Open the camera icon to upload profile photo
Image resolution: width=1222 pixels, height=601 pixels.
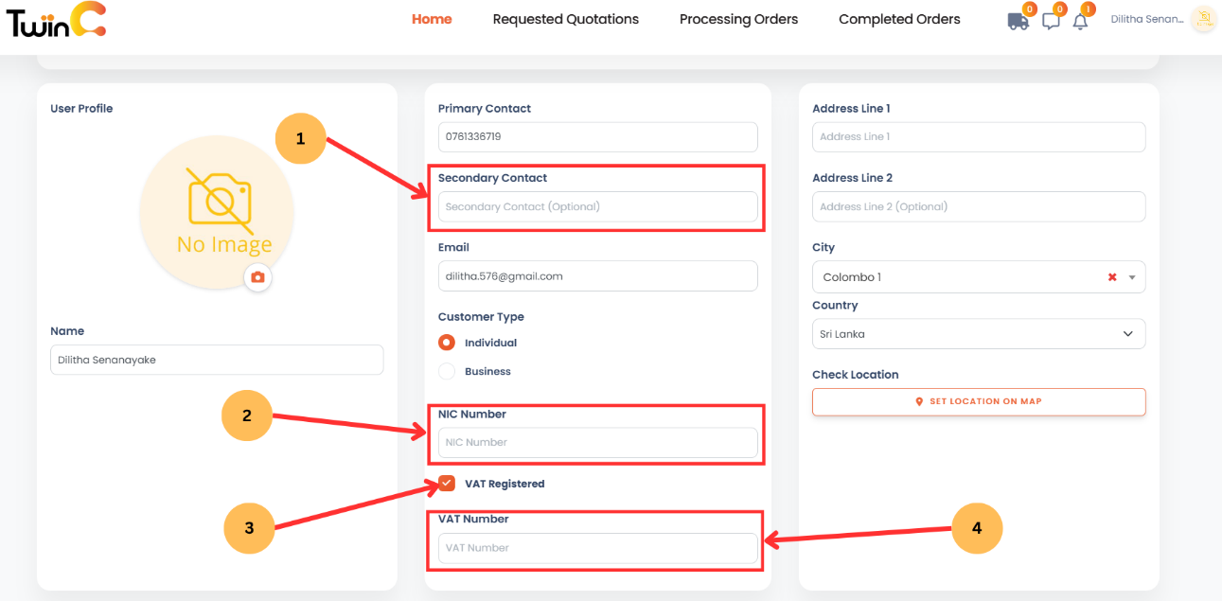click(x=257, y=278)
